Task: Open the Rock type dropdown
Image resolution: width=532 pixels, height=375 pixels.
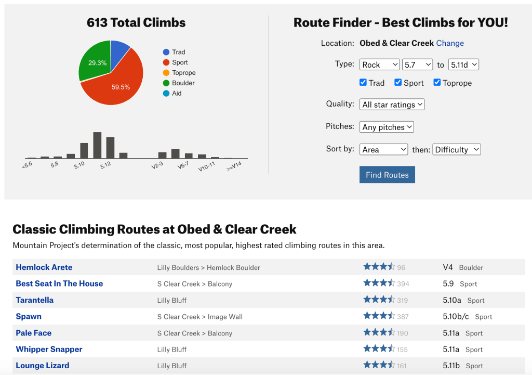Action: (379, 64)
